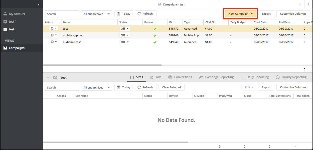
Task: Expand top All but archived filter
Action: pos(97,14)
